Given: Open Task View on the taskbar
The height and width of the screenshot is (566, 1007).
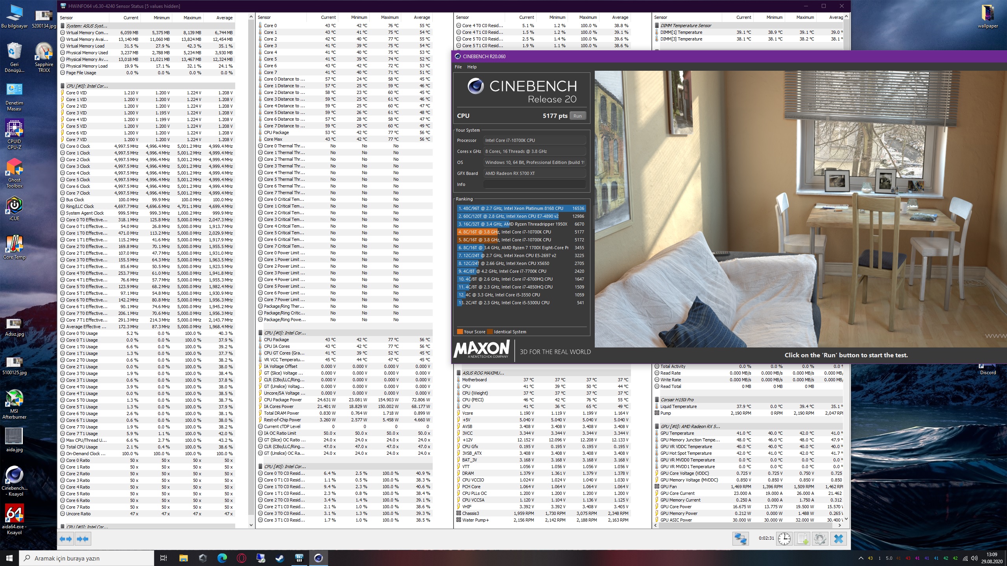Looking at the screenshot, I should tap(164, 558).
